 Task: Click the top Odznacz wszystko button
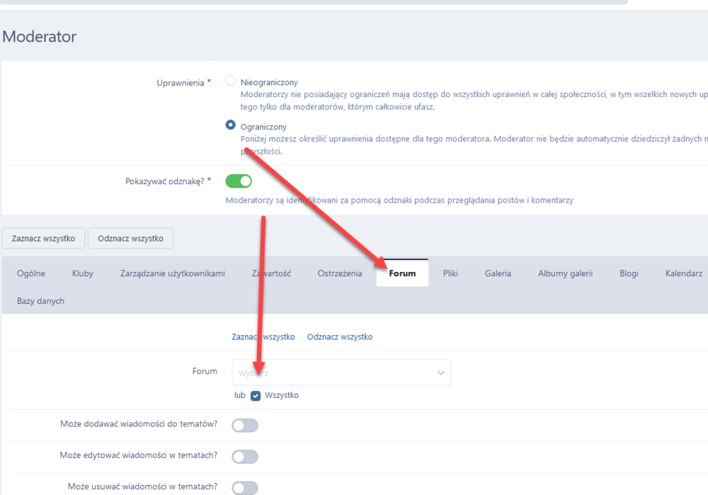pyautogui.click(x=130, y=239)
